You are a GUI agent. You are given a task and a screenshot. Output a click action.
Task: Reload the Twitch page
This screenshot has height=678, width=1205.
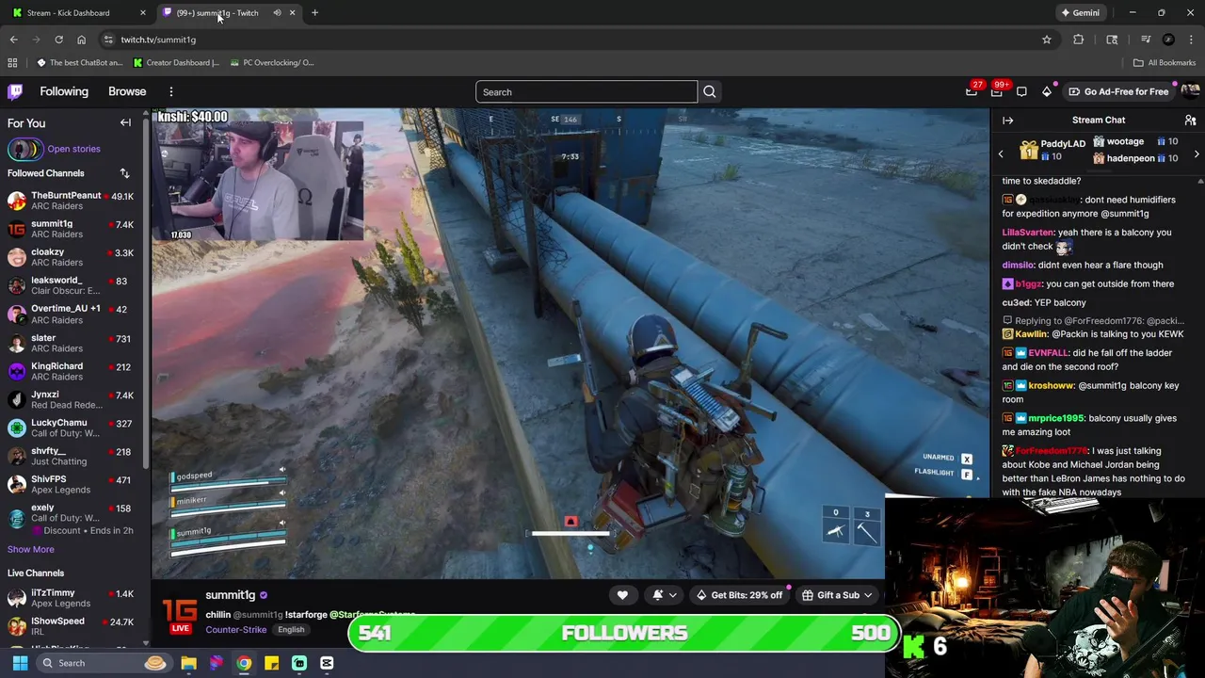click(58, 40)
